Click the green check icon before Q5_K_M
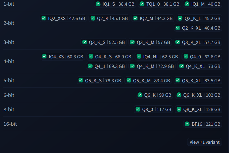Image resolution: width=229 pixels, height=153 pixels. pyautogui.click(x=129, y=81)
